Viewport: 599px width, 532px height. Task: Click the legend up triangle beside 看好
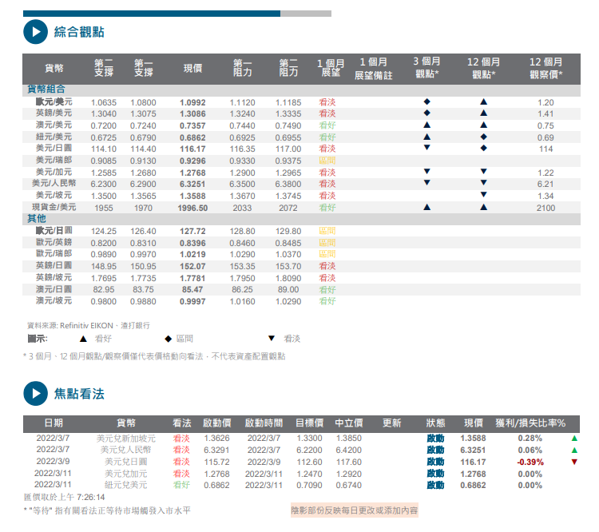83,339
